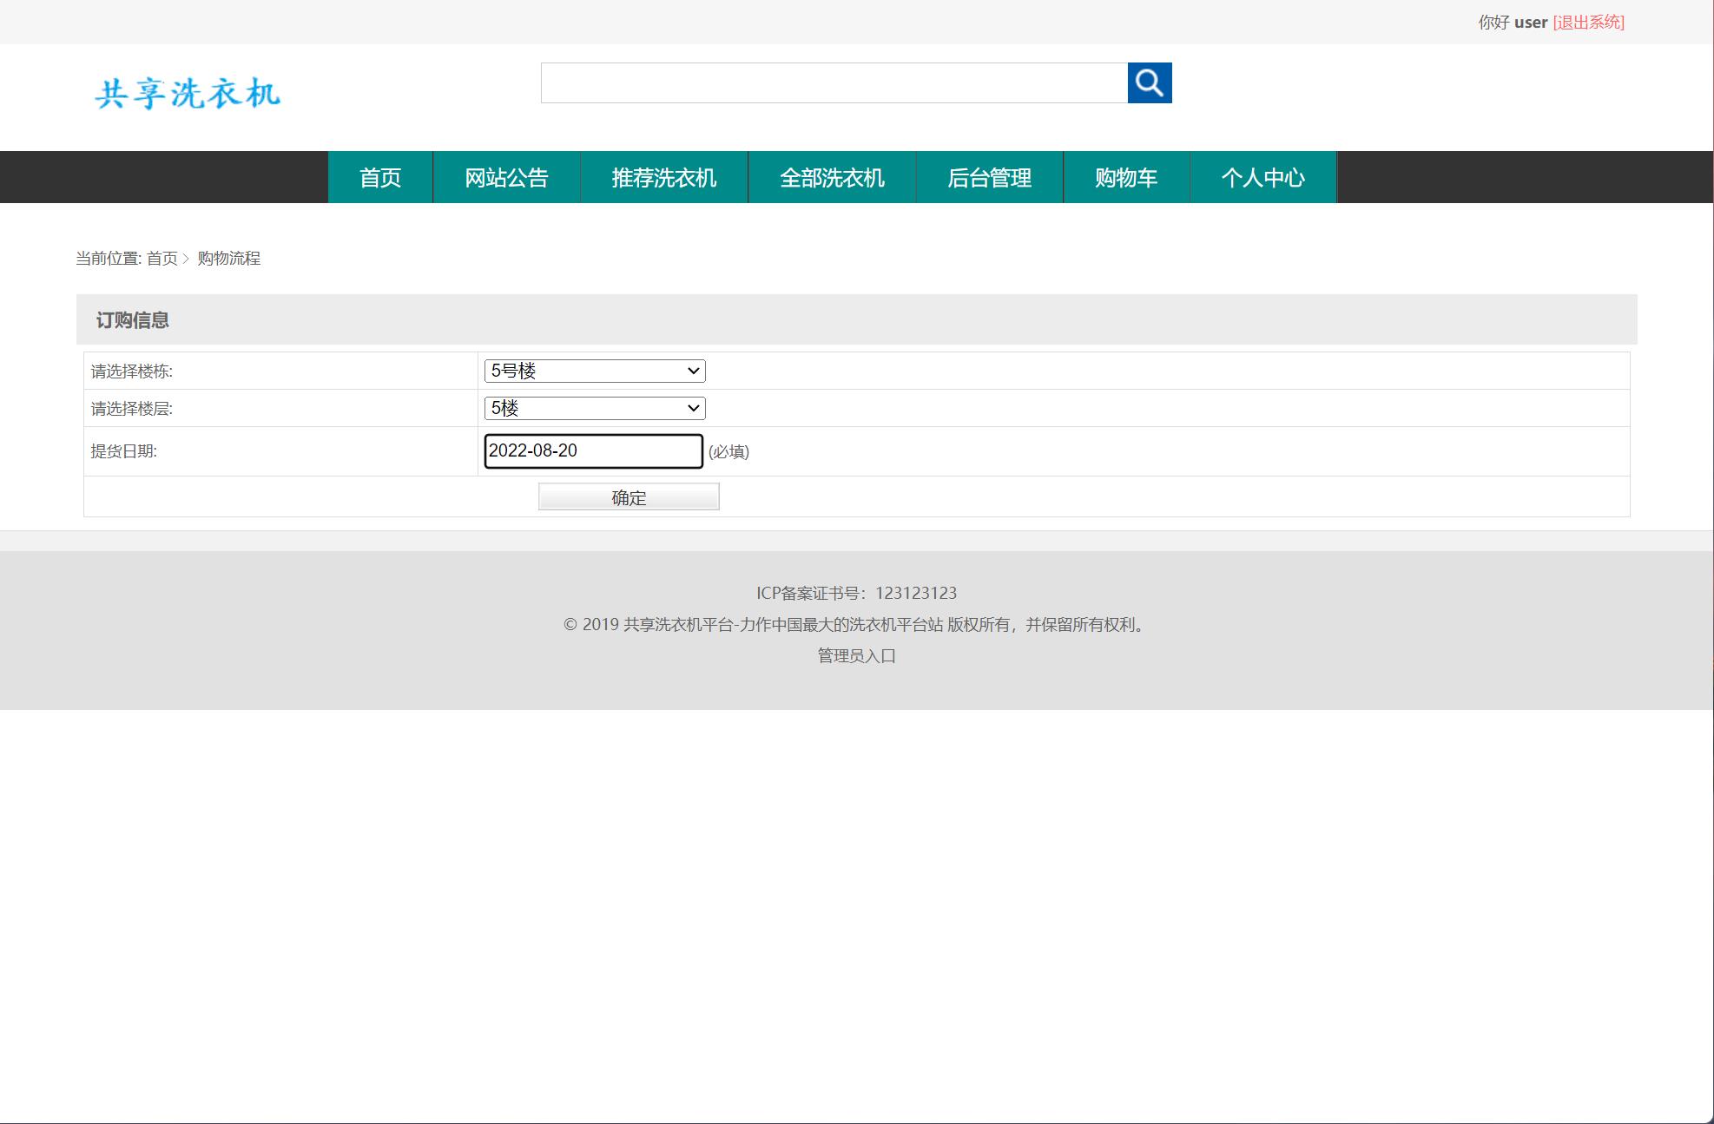1714x1124 pixels.
Task: Switch to the 网站公告 tab
Action: [x=507, y=177]
